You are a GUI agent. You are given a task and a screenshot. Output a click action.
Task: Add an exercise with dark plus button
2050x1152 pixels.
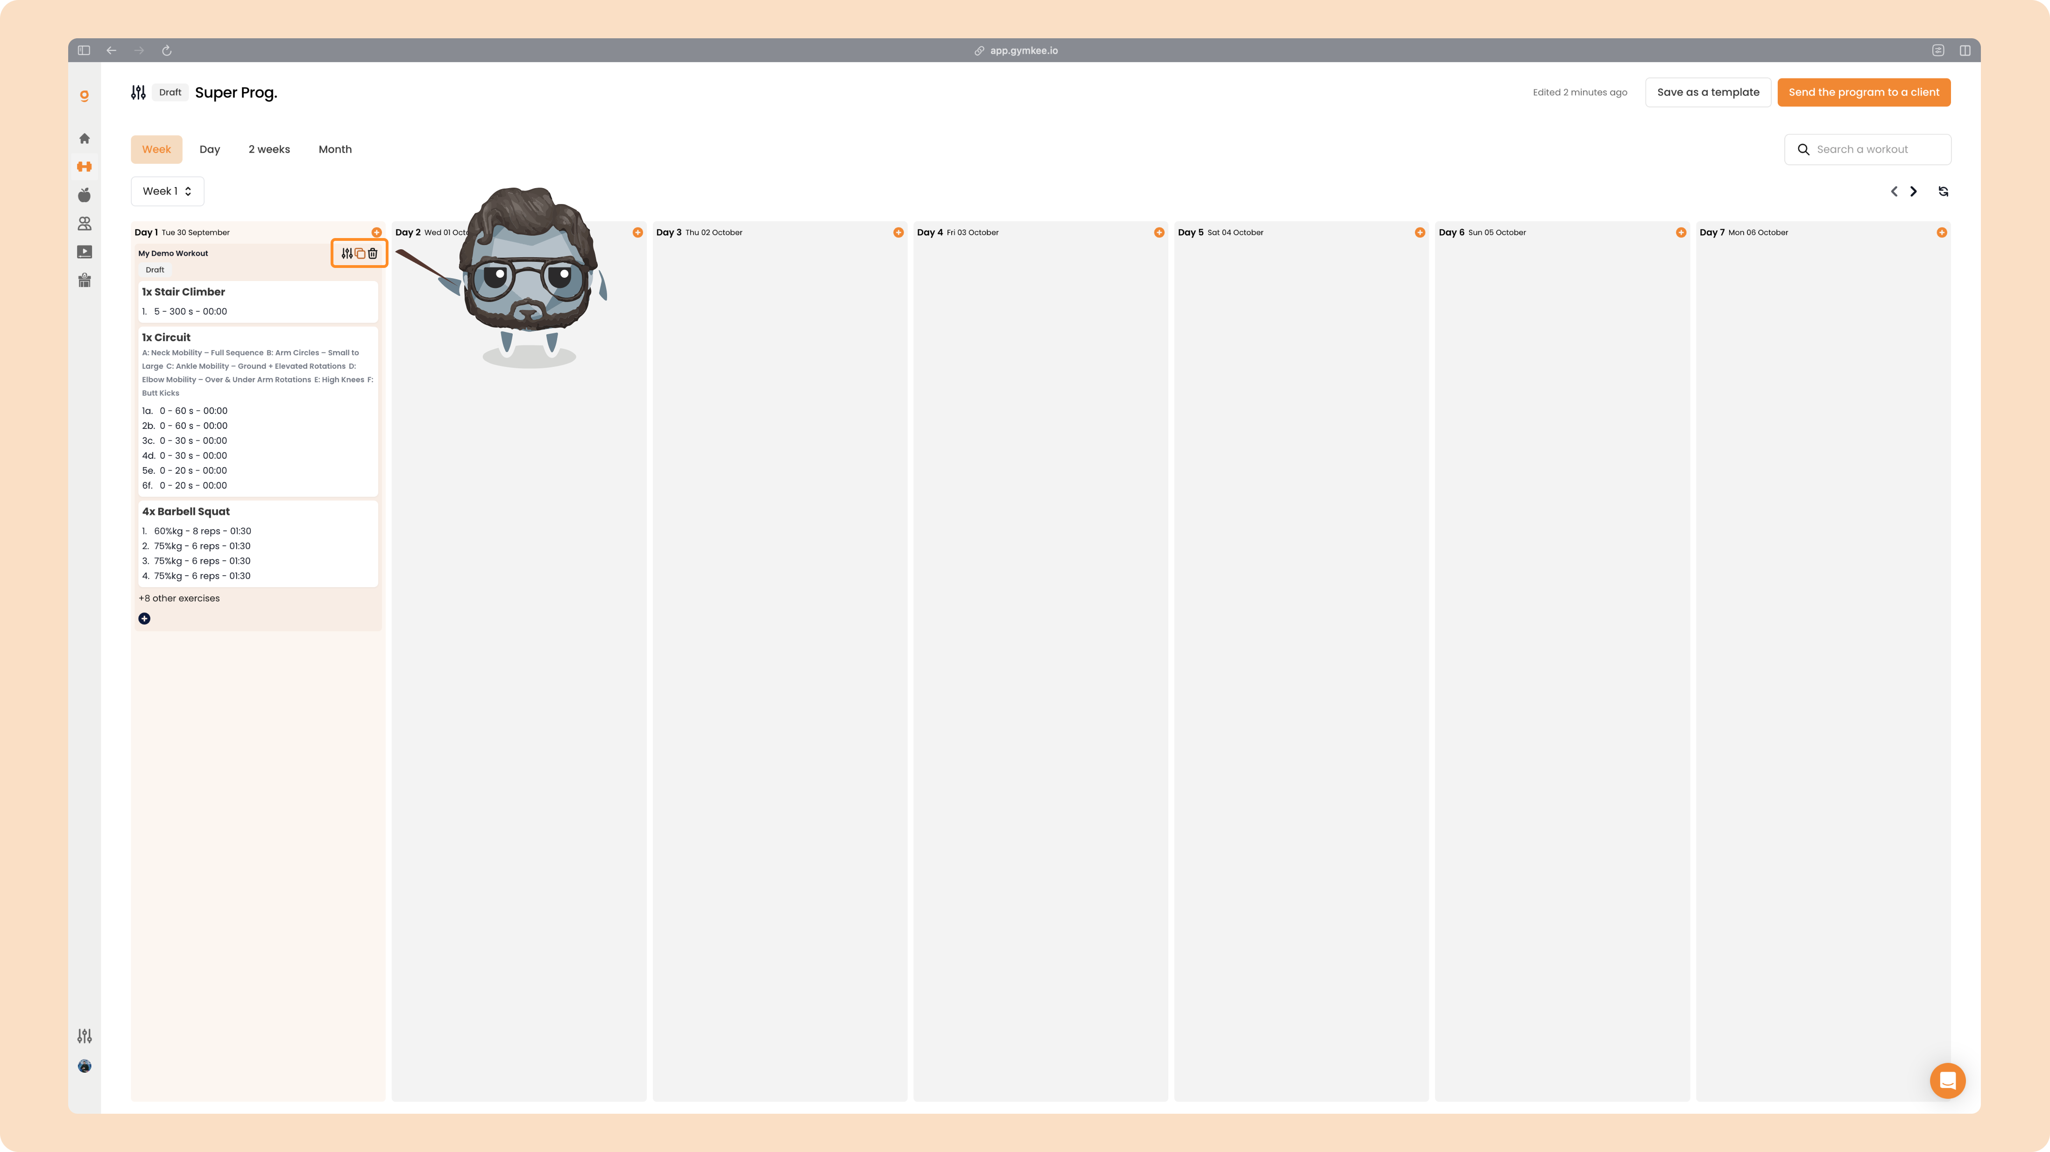coord(144,618)
